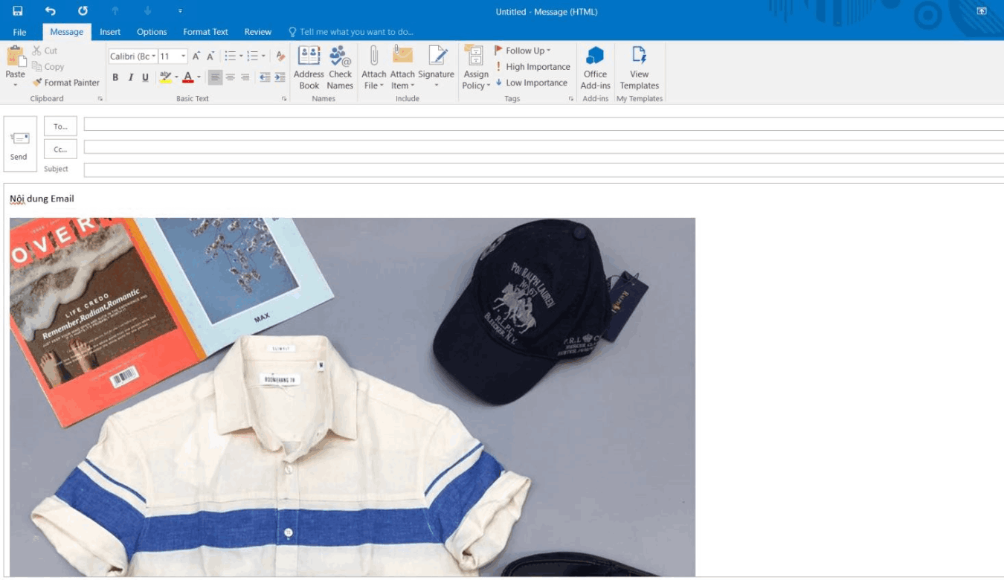The width and height of the screenshot is (1004, 580).
Task: Switch to the Options tab
Action: click(152, 32)
